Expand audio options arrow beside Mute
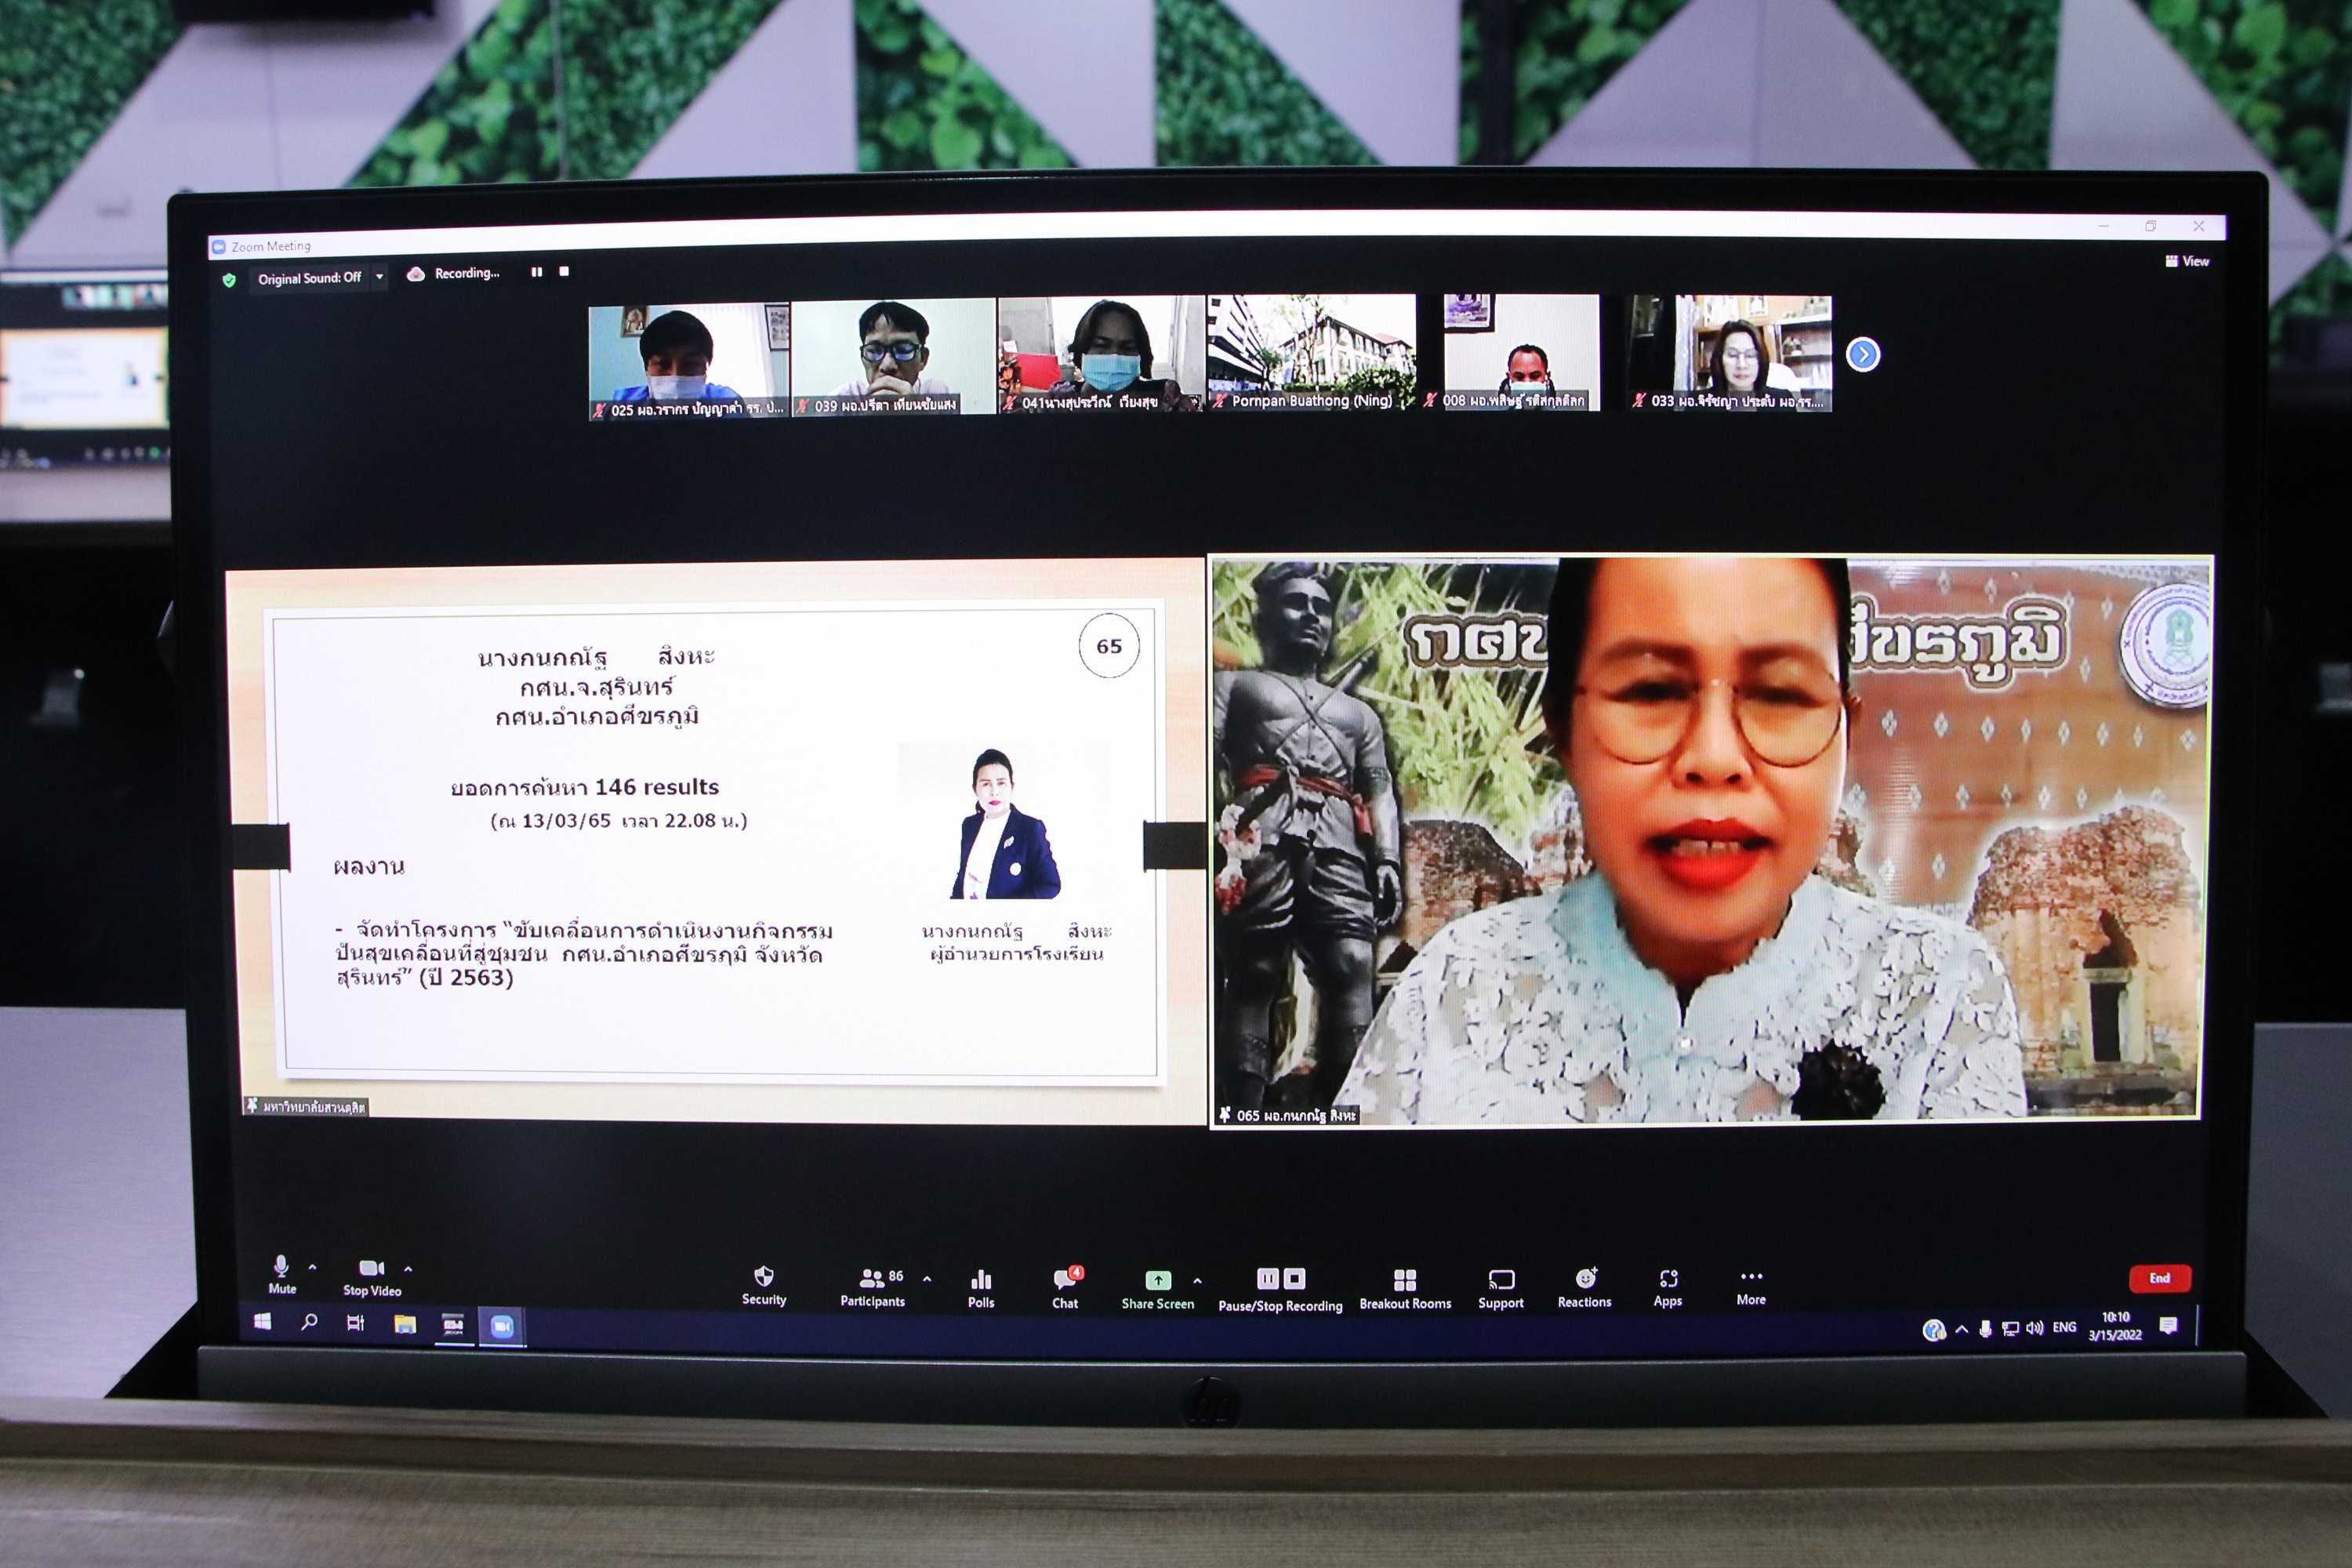Viewport: 2352px width, 1568px height. click(313, 1267)
